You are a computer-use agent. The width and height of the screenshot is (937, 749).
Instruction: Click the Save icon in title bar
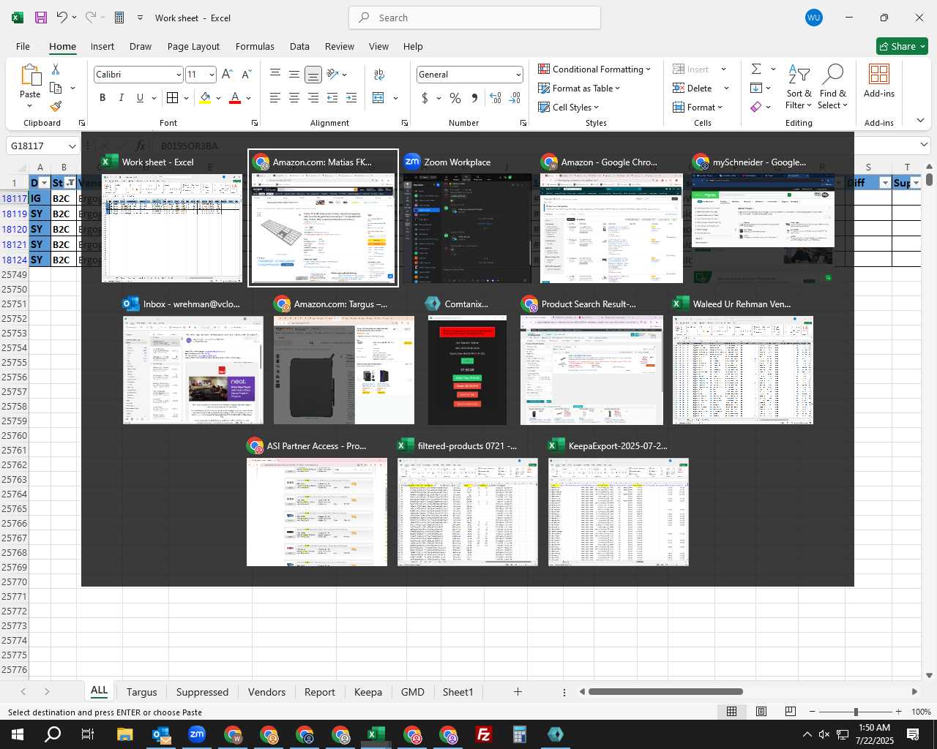coord(41,18)
